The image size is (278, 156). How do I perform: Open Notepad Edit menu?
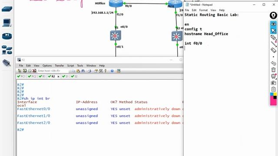pos(194,10)
